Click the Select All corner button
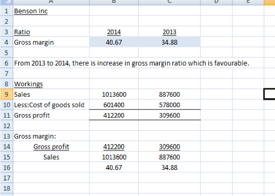The width and height of the screenshot is (275, 196). pyautogui.click(x=6, y=2)
